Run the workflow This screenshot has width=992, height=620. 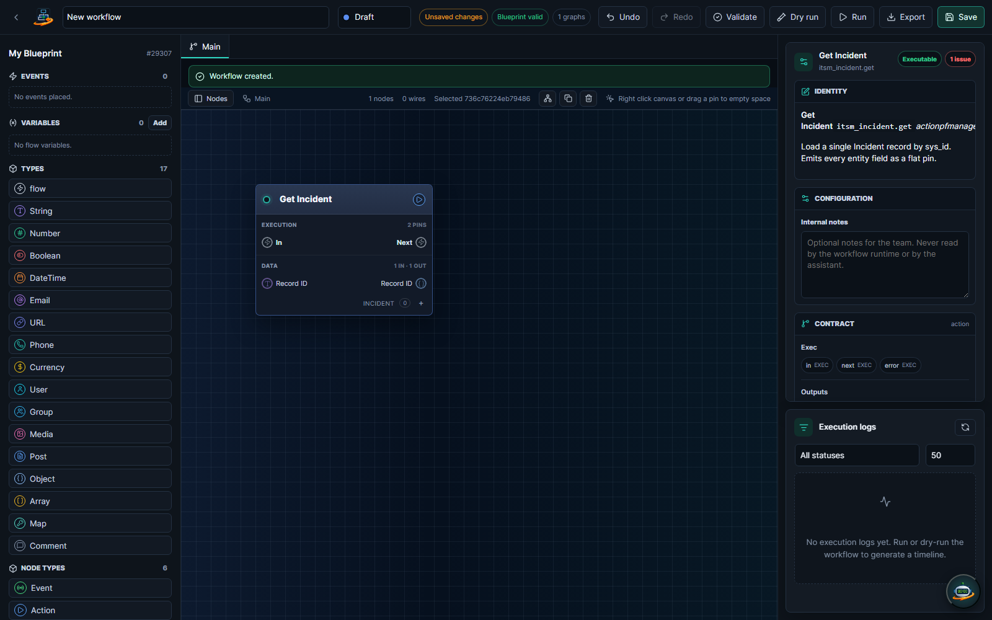[x=852, y=17]
